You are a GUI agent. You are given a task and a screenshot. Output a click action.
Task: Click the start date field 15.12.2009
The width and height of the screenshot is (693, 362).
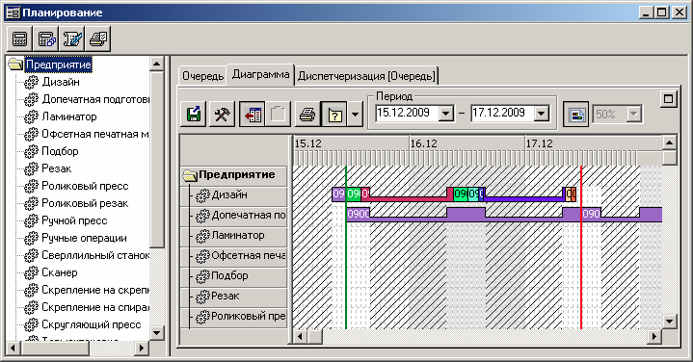[407, 114]
